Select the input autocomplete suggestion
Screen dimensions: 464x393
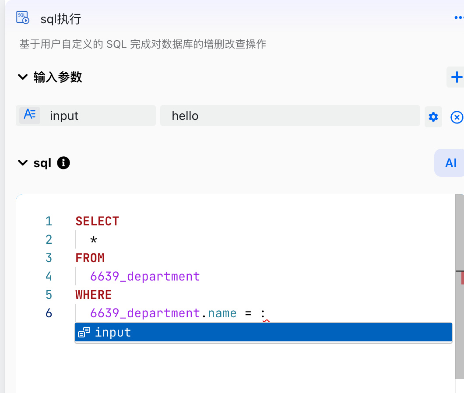pyautogui.click(x=264, y=332)
